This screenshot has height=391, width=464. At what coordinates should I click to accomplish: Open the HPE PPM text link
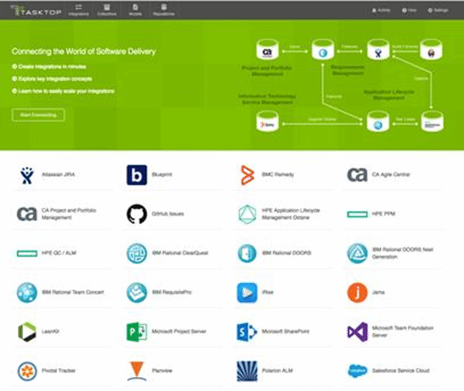point(384,214)
